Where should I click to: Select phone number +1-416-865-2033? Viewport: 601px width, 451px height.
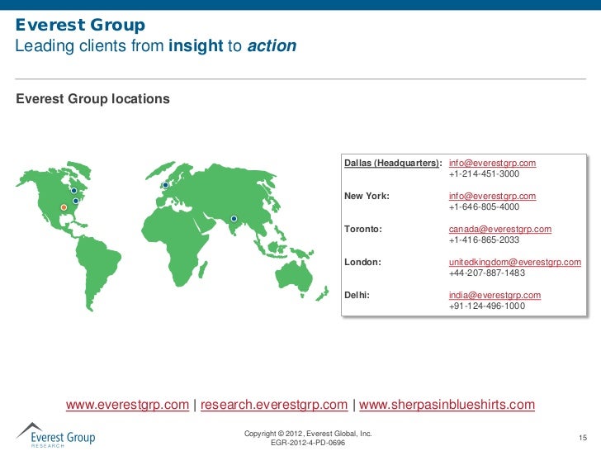coord(484,240)
